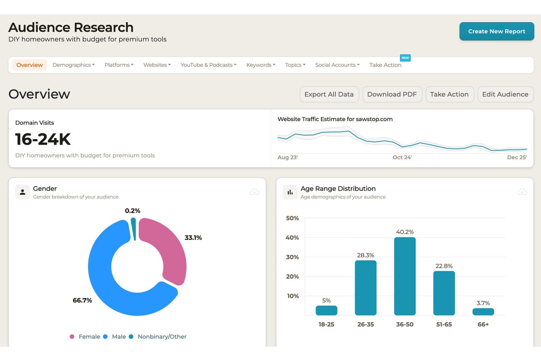The width and height of the screenshot is (541, 361).
Task: Click the 16-24K domain visits value
Action: [x=43, y=139]
